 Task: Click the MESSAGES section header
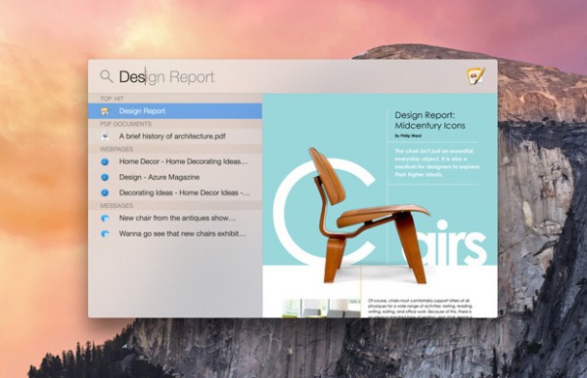(x=116, y=206)
